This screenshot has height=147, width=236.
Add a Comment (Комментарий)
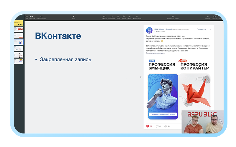click(x=137, y=17)
